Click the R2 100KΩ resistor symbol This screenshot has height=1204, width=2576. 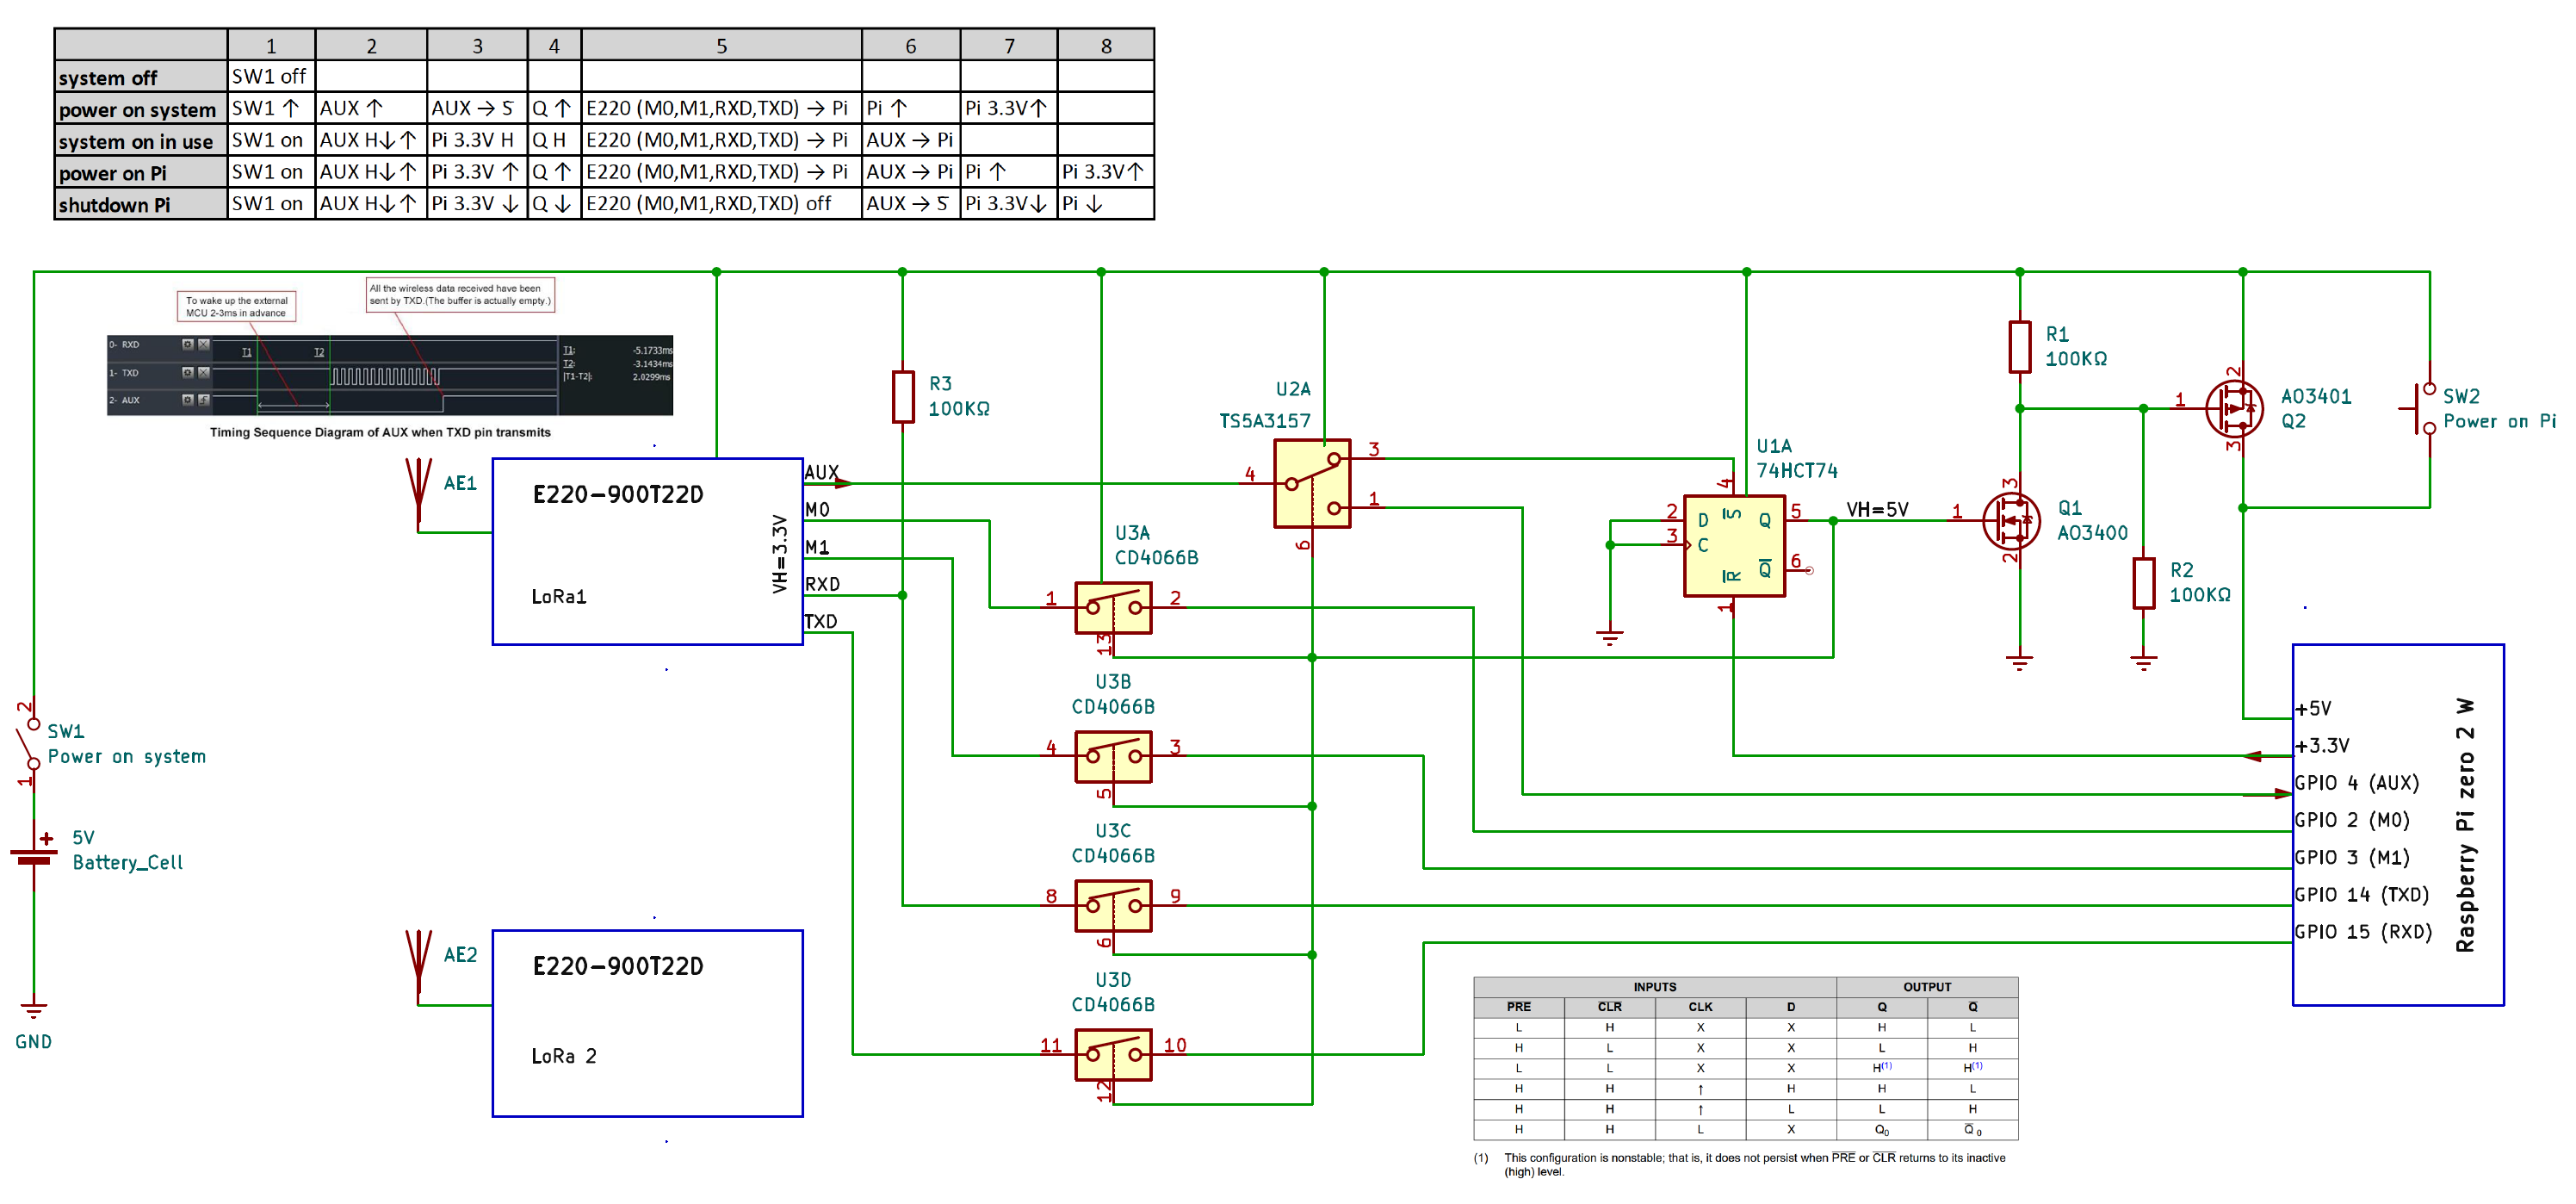[2143, 582]
